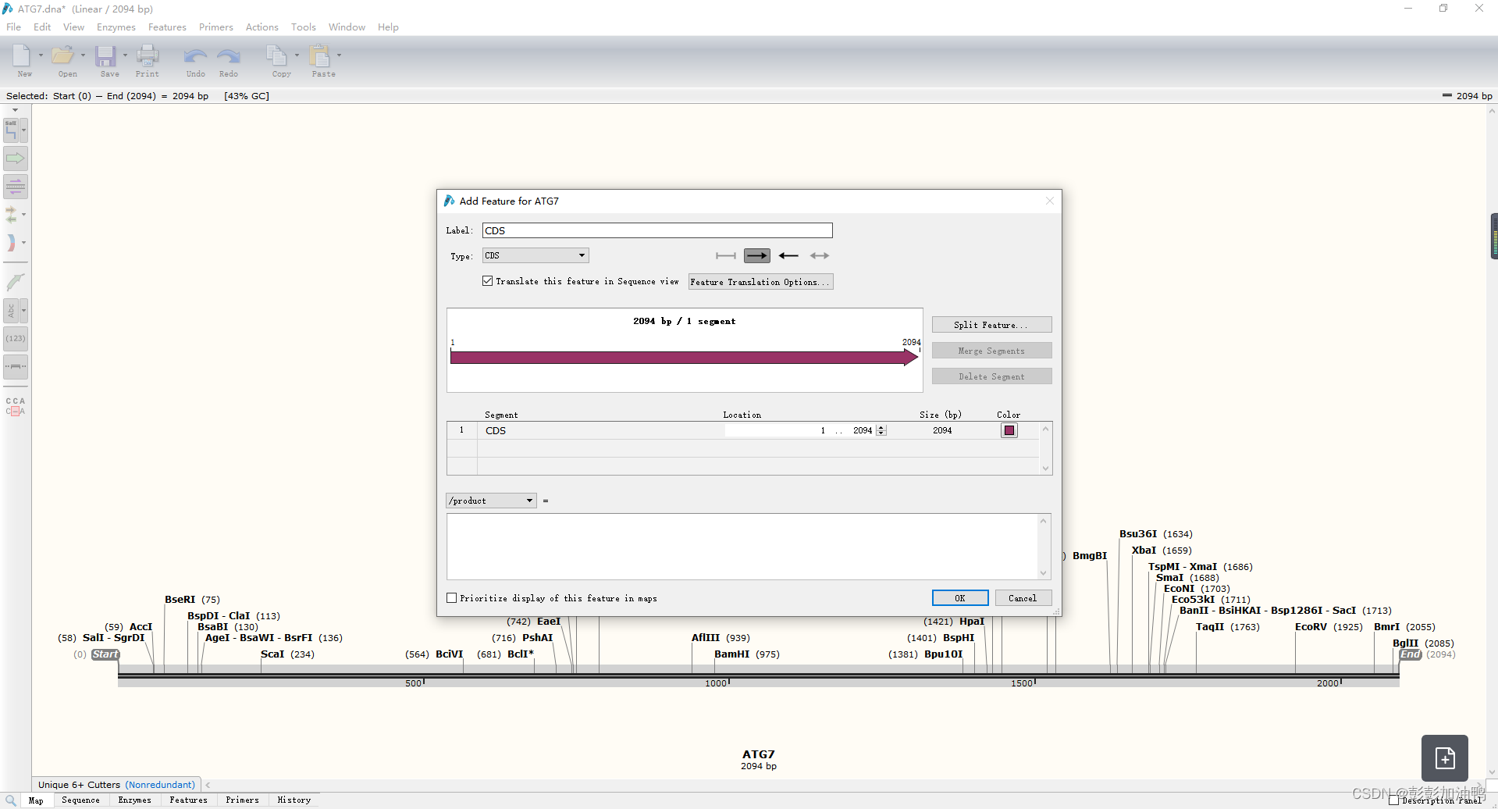Viewport: 1498px width, 809px height.
Task: Open the Primers menu
Action: (216, 27)
